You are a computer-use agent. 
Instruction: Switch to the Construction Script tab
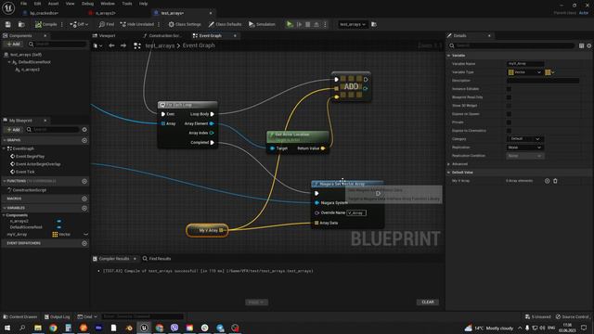(162, 35)
